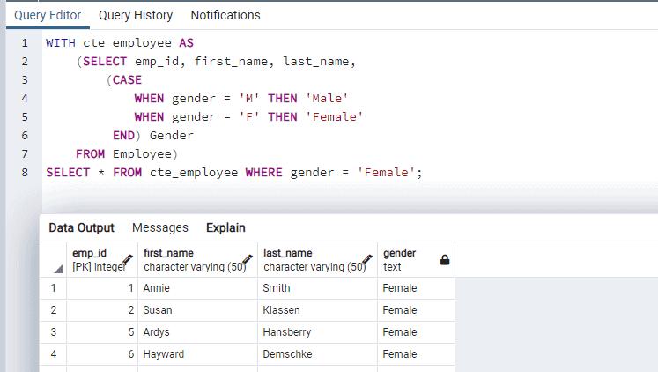Click the gender column header label
This screenshot has height=372, width=658.
pyautogui.click(x=399, y=253)
